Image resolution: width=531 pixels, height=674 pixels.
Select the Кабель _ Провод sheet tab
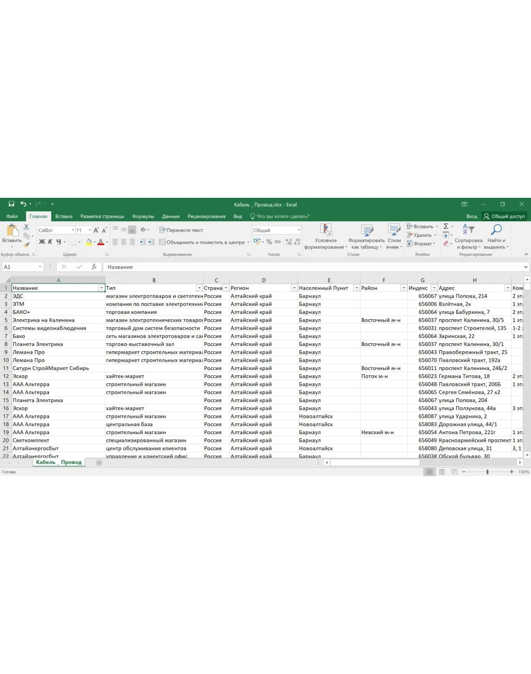pos(59,463)
